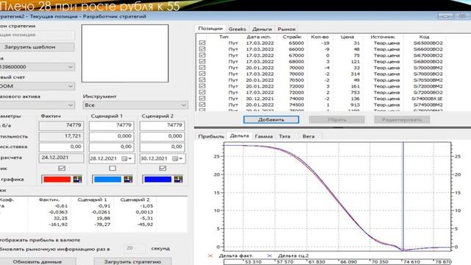Screen dimensions: 471x265
Task: Click the Фактич volatility field 17,721
Action: 61,136
